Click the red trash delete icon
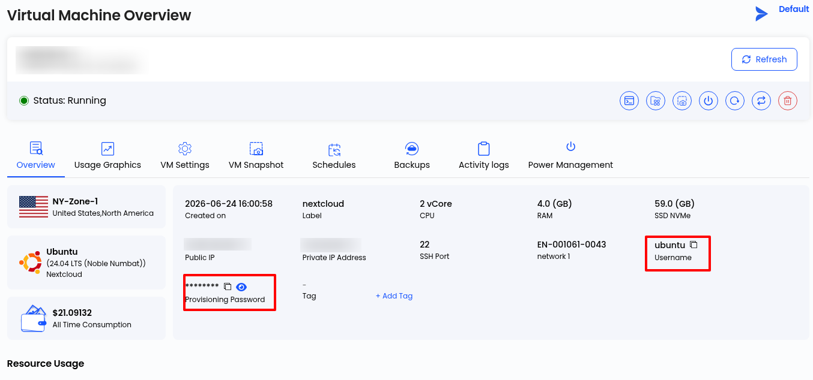813x380 pixels. (788, 101)
